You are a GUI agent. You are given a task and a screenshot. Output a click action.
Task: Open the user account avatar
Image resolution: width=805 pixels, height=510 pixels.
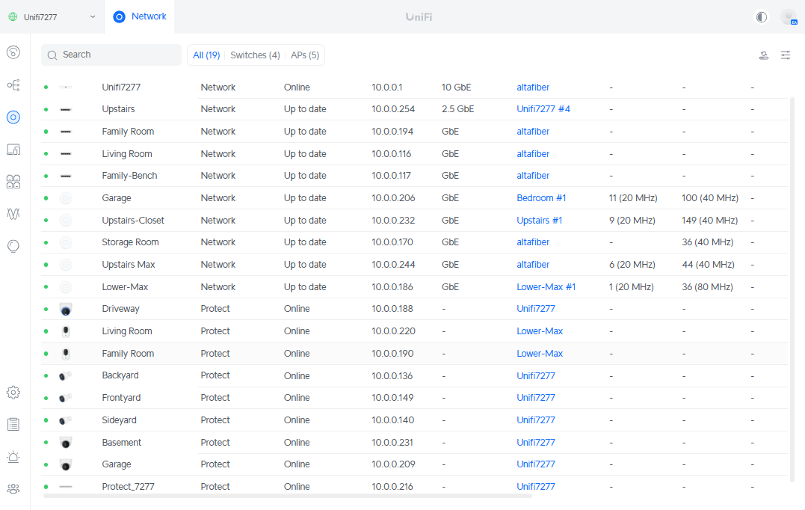(x=789, y=17)
